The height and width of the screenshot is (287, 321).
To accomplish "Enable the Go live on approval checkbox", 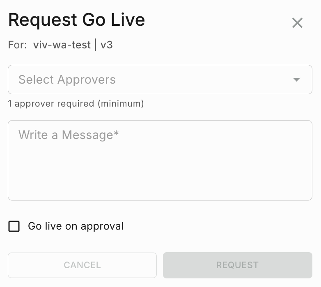I will 14,226.
